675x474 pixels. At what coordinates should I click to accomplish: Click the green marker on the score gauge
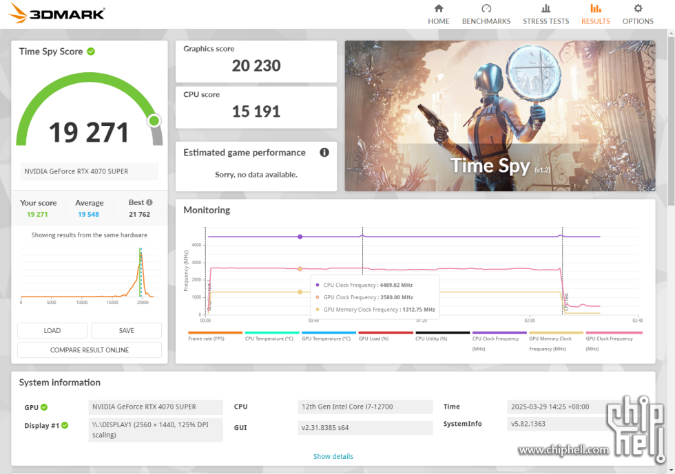click(x=154, y=121)
